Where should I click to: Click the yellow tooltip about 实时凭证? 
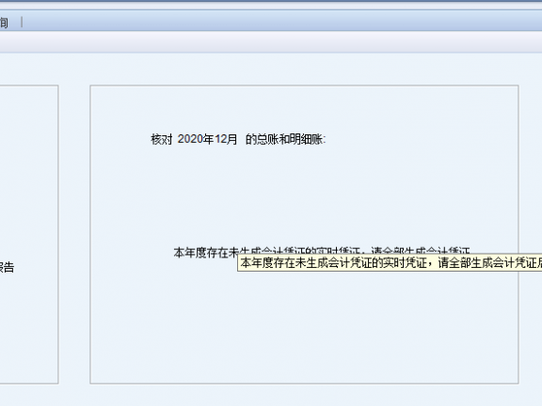390,263
